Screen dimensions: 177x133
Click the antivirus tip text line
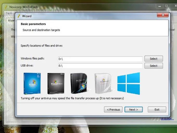(72, 98)
